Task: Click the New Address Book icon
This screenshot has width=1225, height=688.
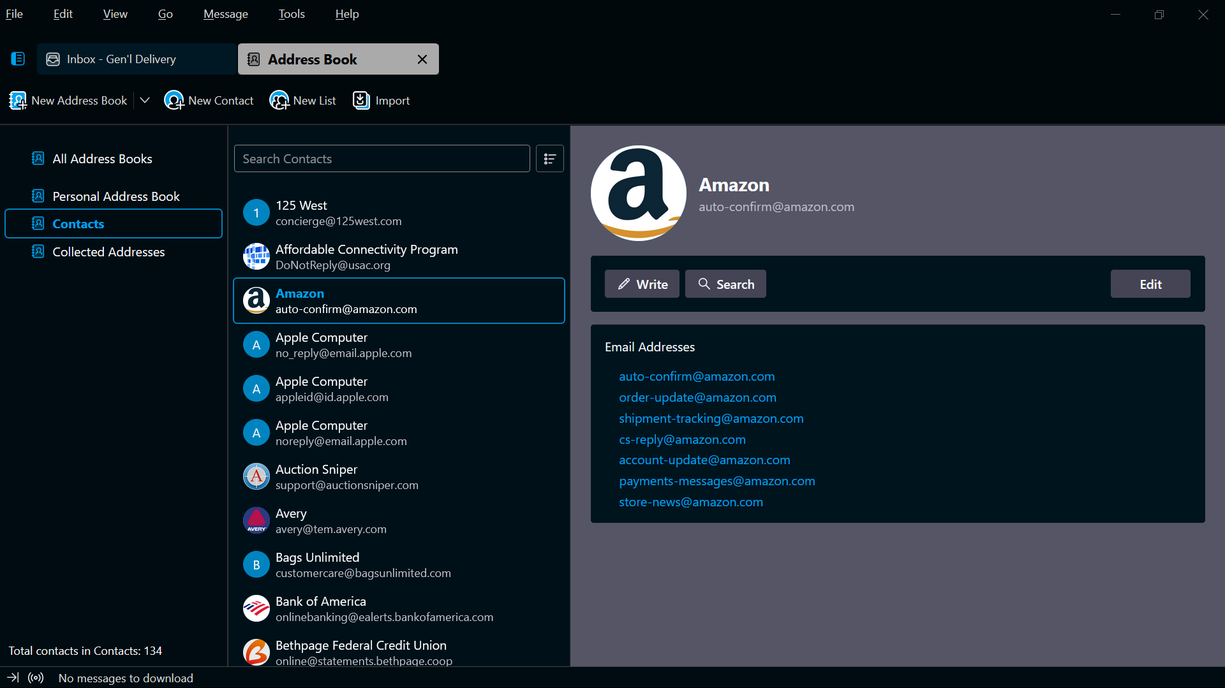Action: click(18, 100)
